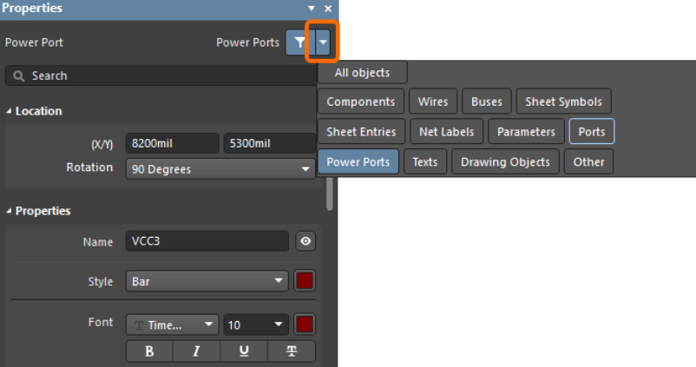The width and height of the screenshot is (696, 367).
Task: Open the filter dropdown arrow beside funnel
Action: (x=323, y=43)
